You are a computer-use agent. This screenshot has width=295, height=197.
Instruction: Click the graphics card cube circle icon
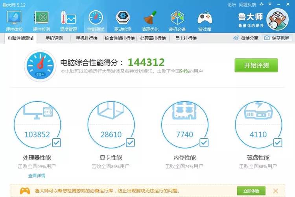pos(111,125)
